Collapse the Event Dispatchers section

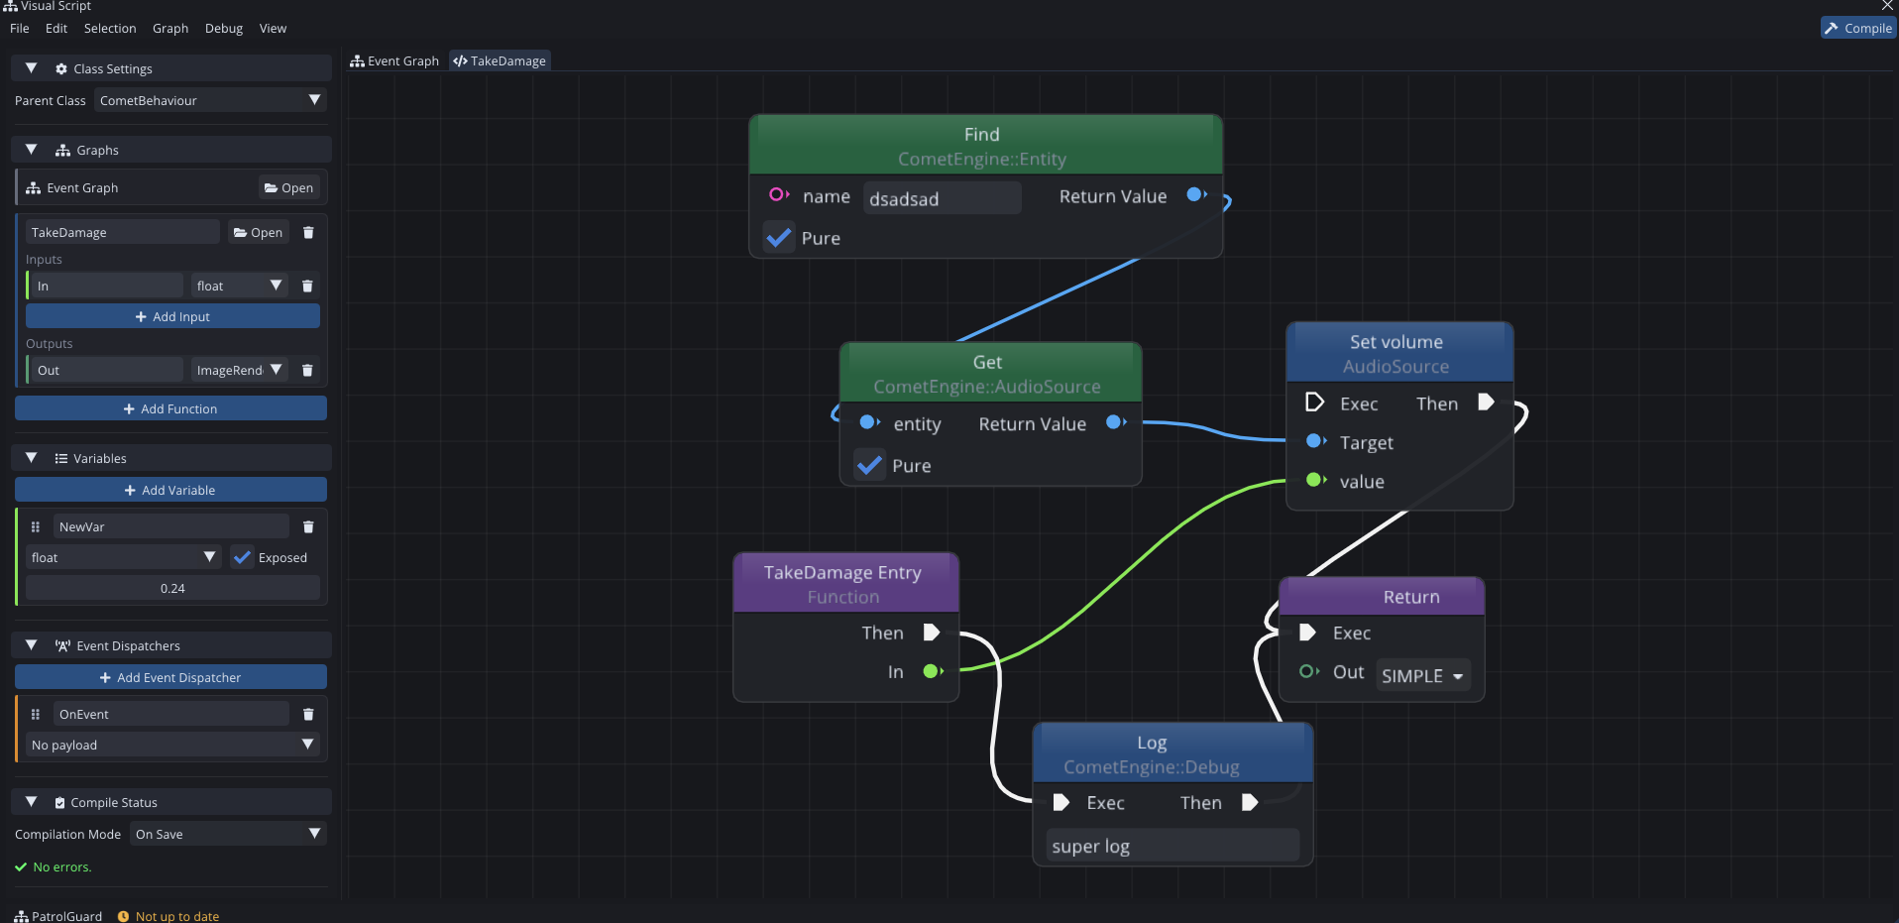(x=31, y=645)
